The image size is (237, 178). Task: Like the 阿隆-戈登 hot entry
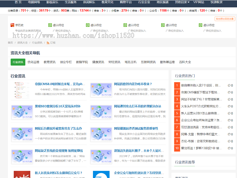[x=229, y=134]
